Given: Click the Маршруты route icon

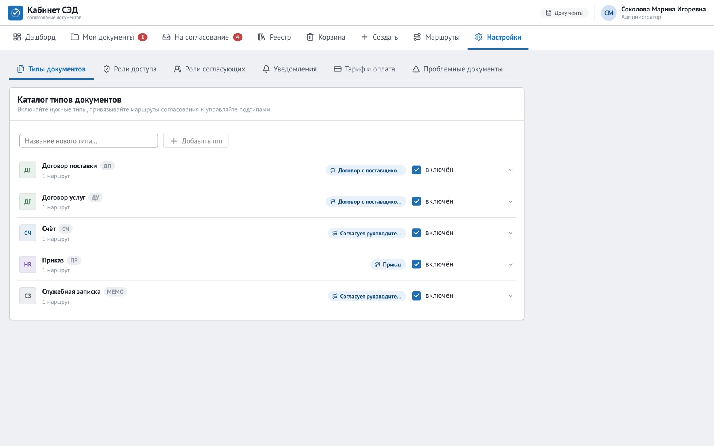Looking at the screenshot, I should (x=417, y=37).
